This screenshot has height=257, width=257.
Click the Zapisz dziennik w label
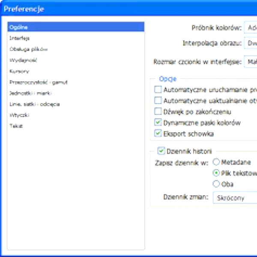click(x=182, y=163)
